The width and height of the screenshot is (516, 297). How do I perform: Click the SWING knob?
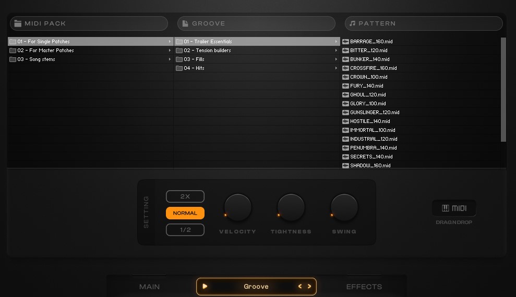coord(344,207)
